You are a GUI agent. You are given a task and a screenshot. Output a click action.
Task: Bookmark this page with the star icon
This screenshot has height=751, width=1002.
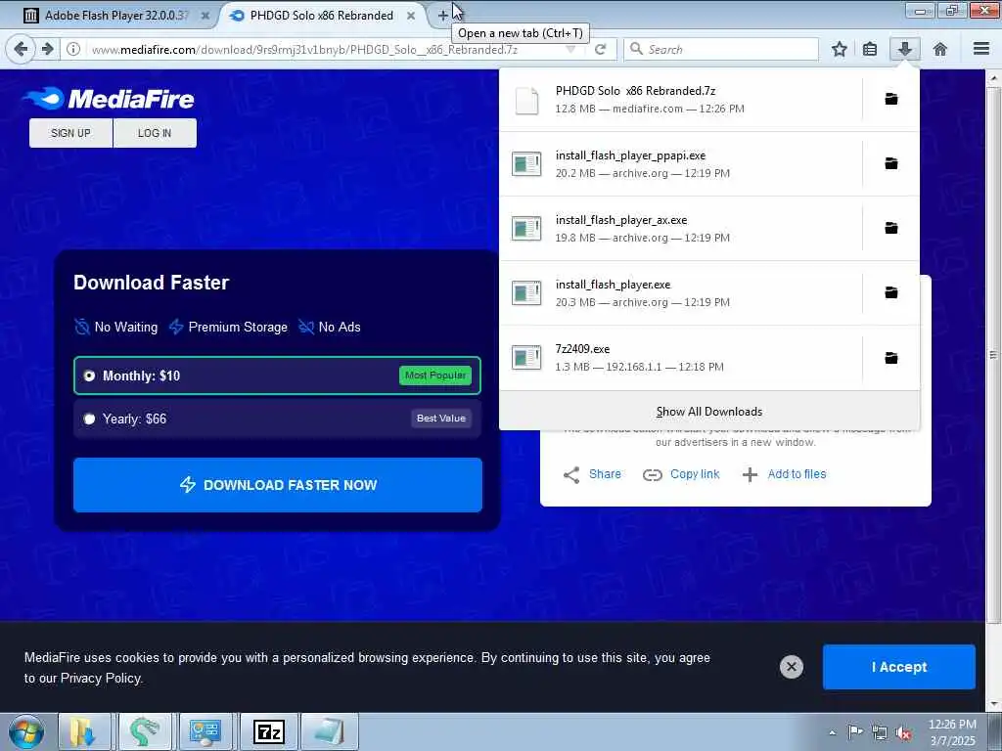839,49
